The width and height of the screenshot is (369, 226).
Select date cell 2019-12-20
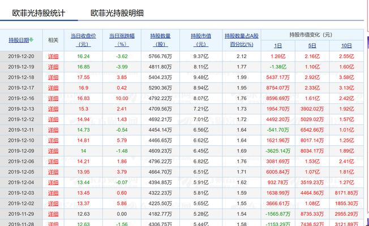click(x=21, y=56)
